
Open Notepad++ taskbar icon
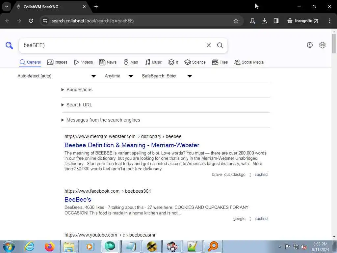click(x=192, y=246)
